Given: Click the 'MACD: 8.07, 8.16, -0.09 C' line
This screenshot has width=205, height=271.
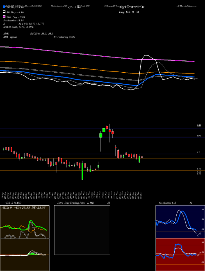Looking at the screenshot, I should (18, 27).
